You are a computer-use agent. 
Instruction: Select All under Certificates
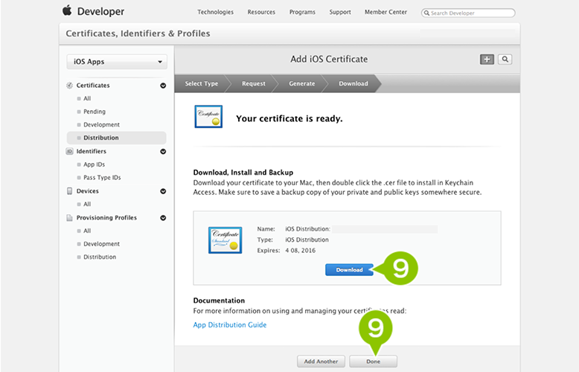point(87,98)
